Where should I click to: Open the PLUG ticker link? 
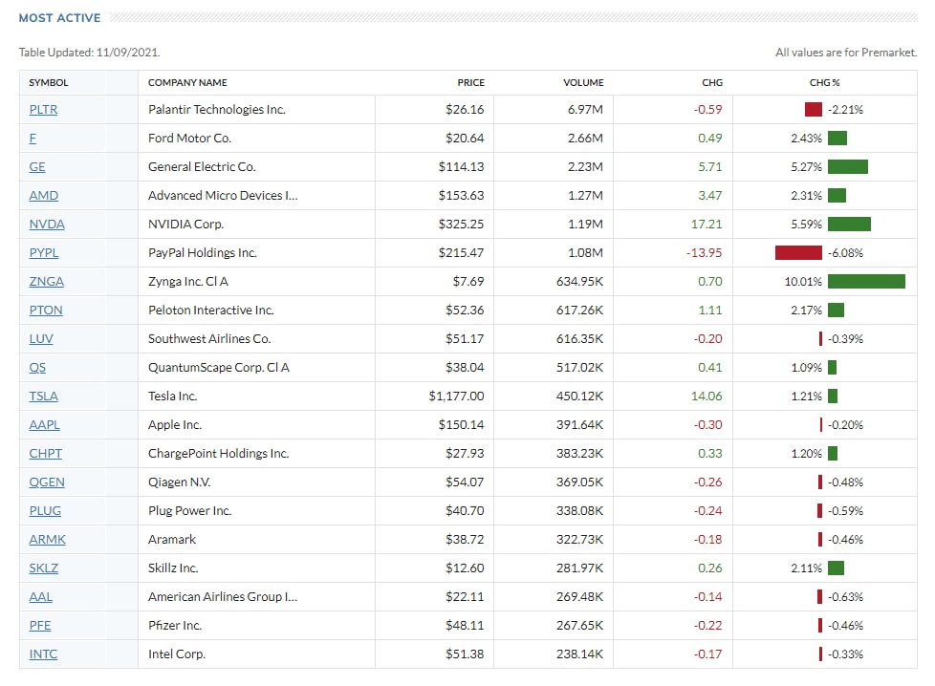[x=45, y=510]
